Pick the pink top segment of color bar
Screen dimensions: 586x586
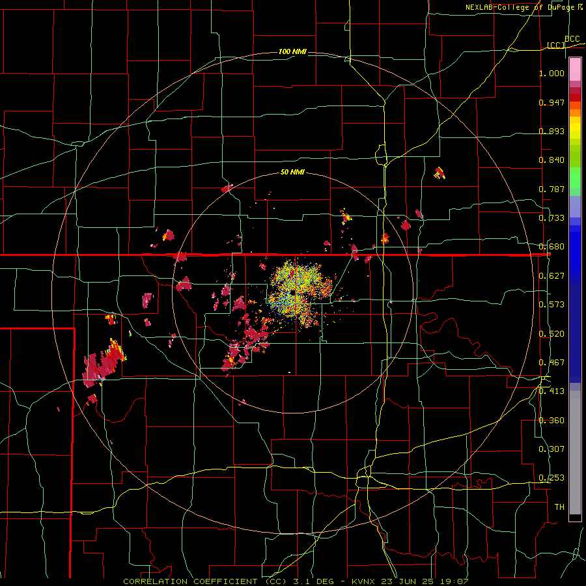coord(575,69)
